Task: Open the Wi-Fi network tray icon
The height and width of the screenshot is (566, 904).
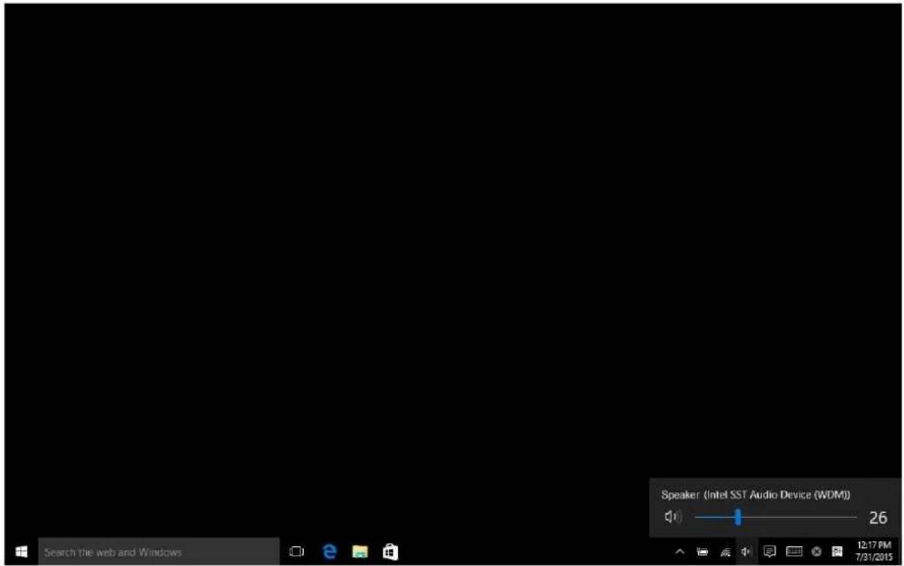Action: [x=725, y=552]
